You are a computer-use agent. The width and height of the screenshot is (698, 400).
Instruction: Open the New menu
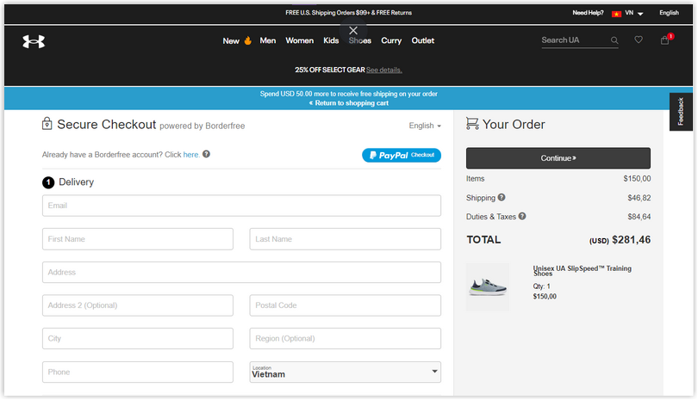[231, 41]
